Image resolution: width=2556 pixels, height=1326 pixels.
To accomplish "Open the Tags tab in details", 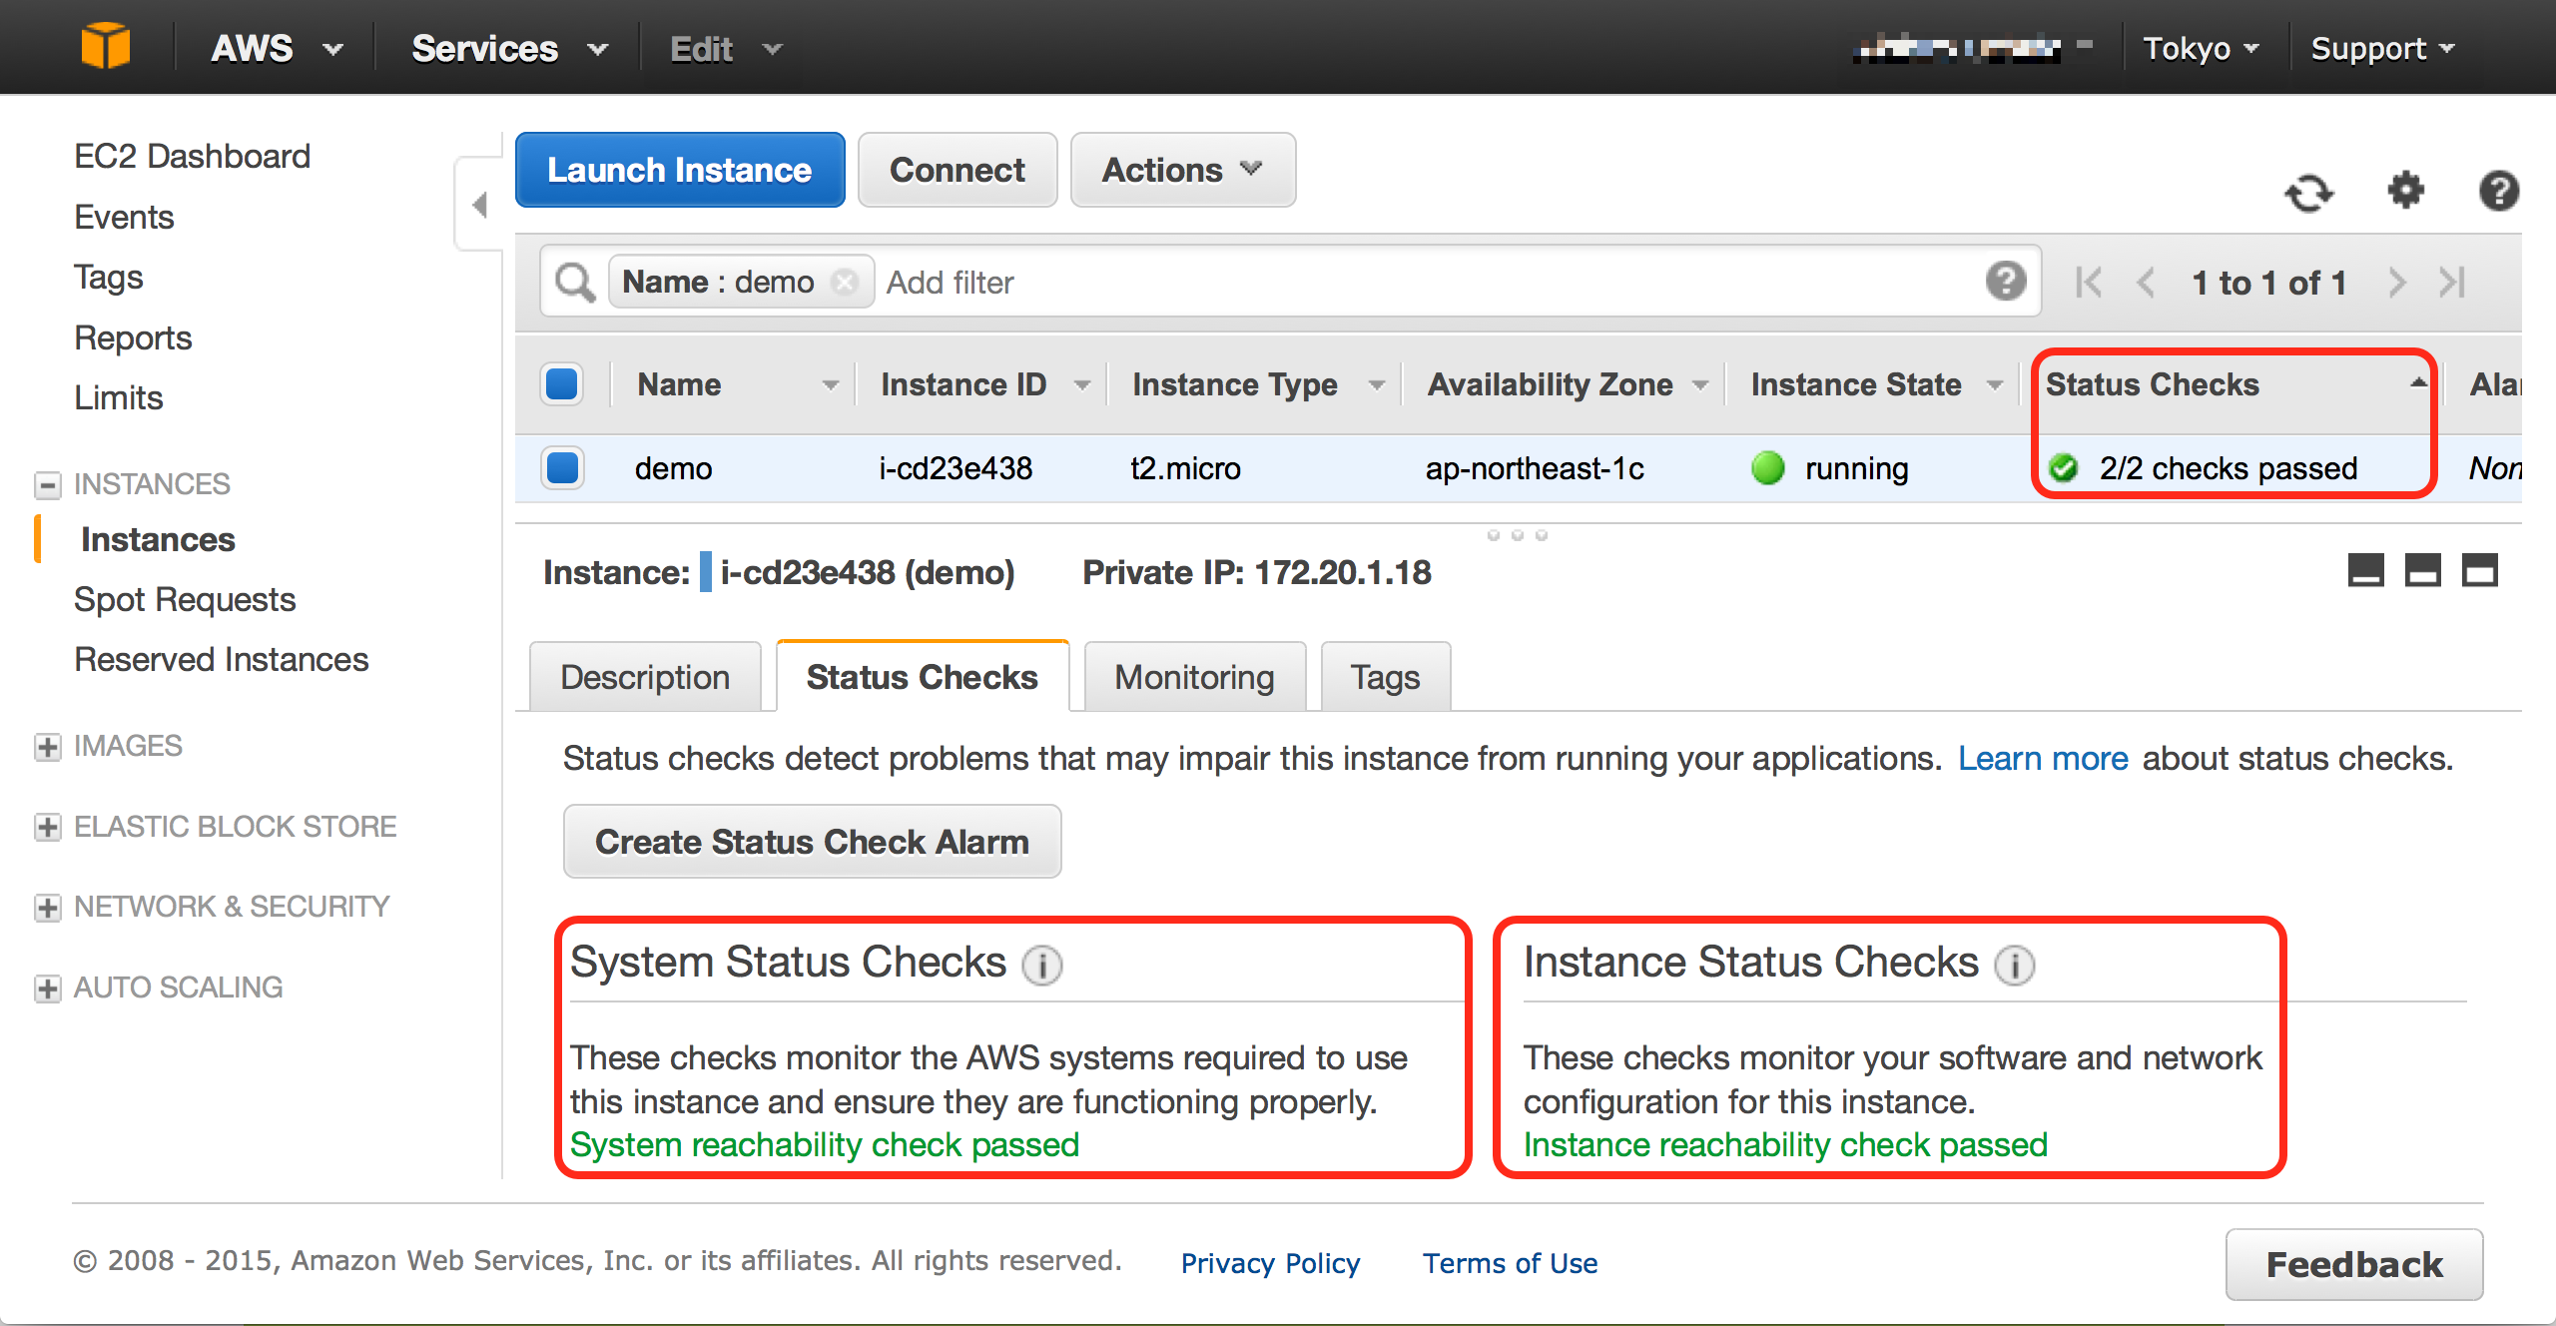I will tap(1385, 677).
